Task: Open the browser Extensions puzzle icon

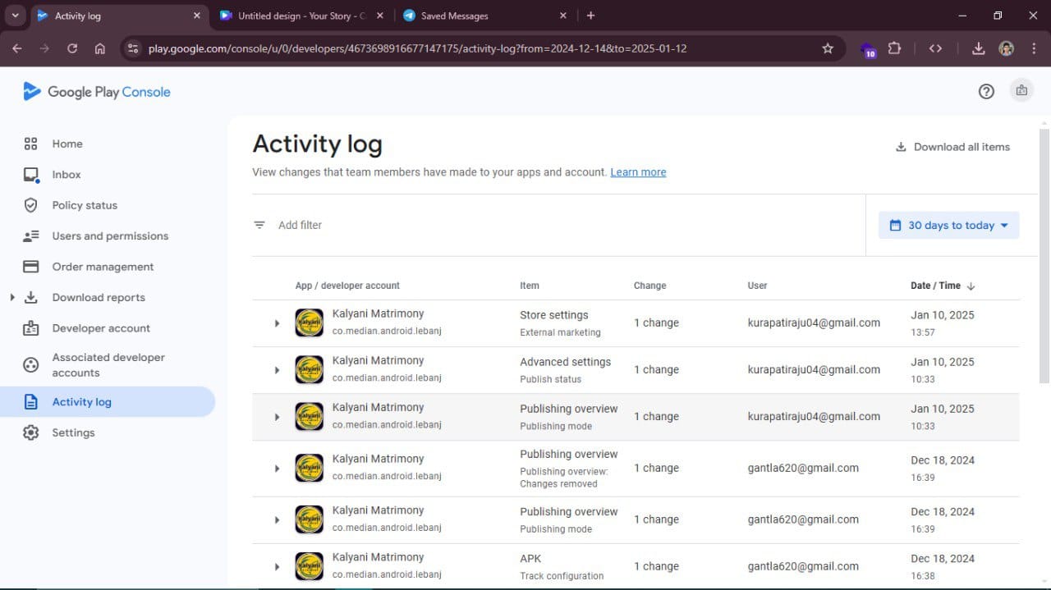Action: (x=894, y=48)
